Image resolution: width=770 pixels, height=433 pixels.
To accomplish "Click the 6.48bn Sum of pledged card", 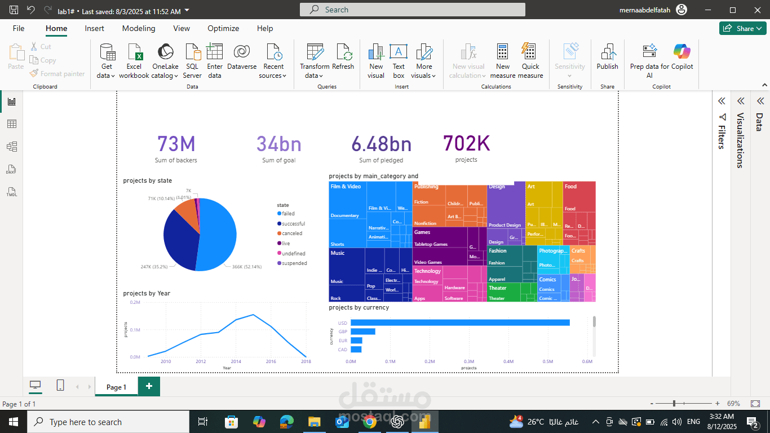I will pyautogui.click(x=382, y=149).
